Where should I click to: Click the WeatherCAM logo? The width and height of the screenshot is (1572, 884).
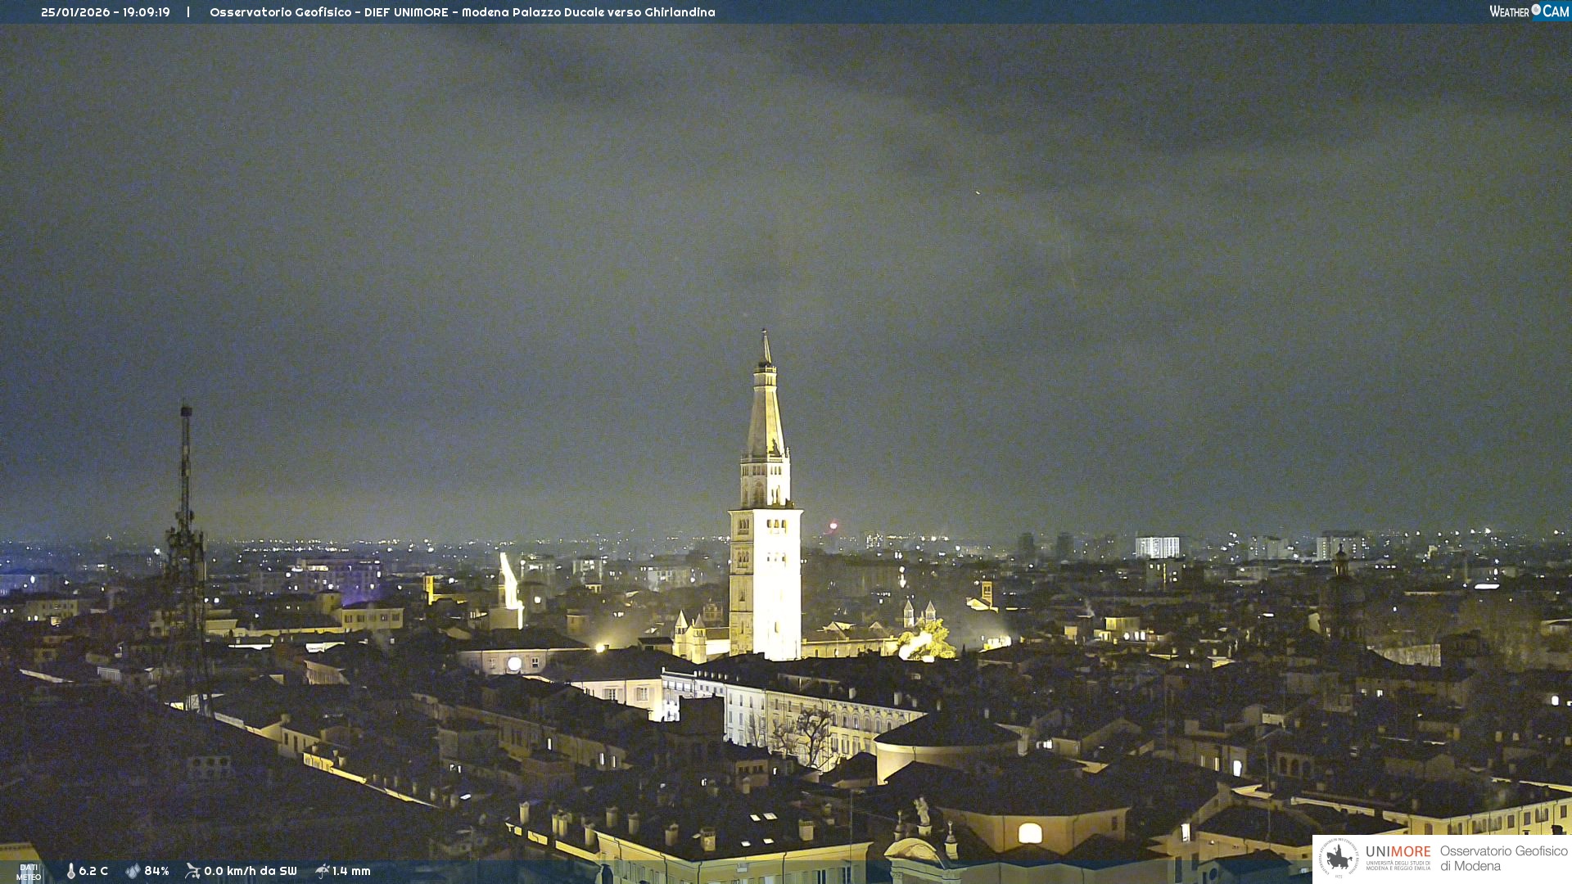coord(1529,11)
